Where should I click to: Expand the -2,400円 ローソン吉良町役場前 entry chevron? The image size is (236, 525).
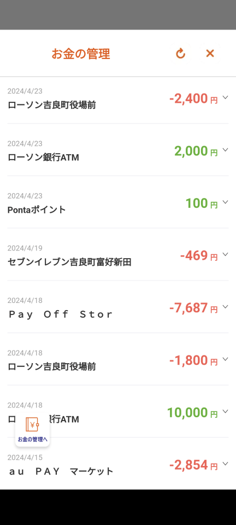click(x=225, y=97)
